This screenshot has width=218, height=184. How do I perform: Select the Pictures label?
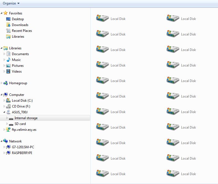click(18, 66)
